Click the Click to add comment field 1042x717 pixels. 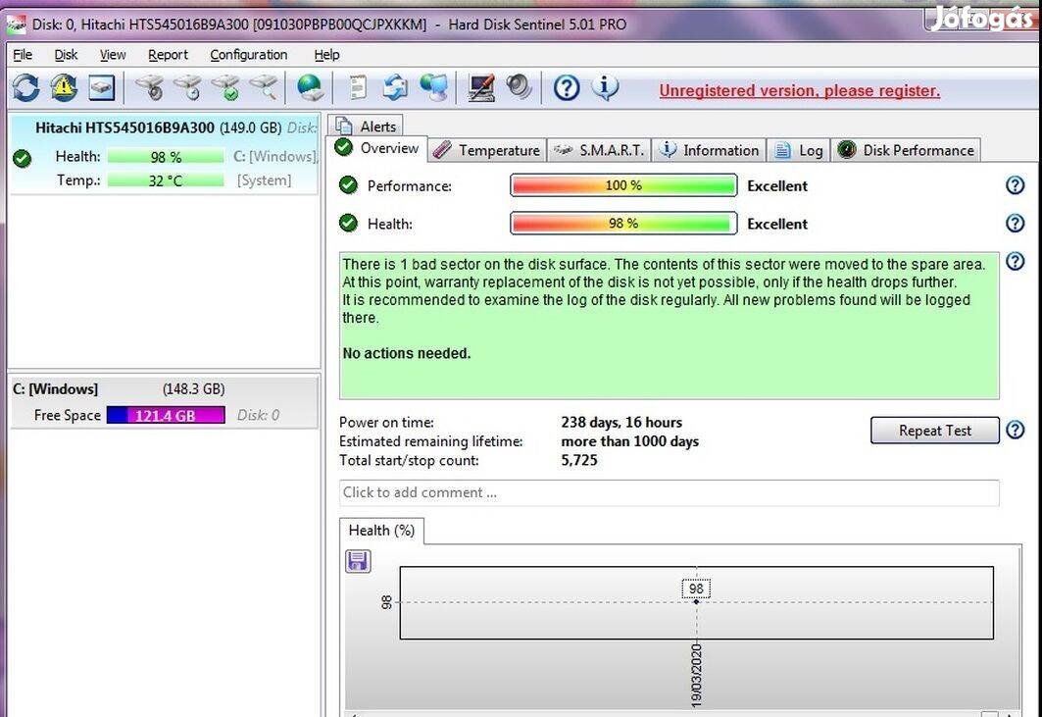[669, 492]
